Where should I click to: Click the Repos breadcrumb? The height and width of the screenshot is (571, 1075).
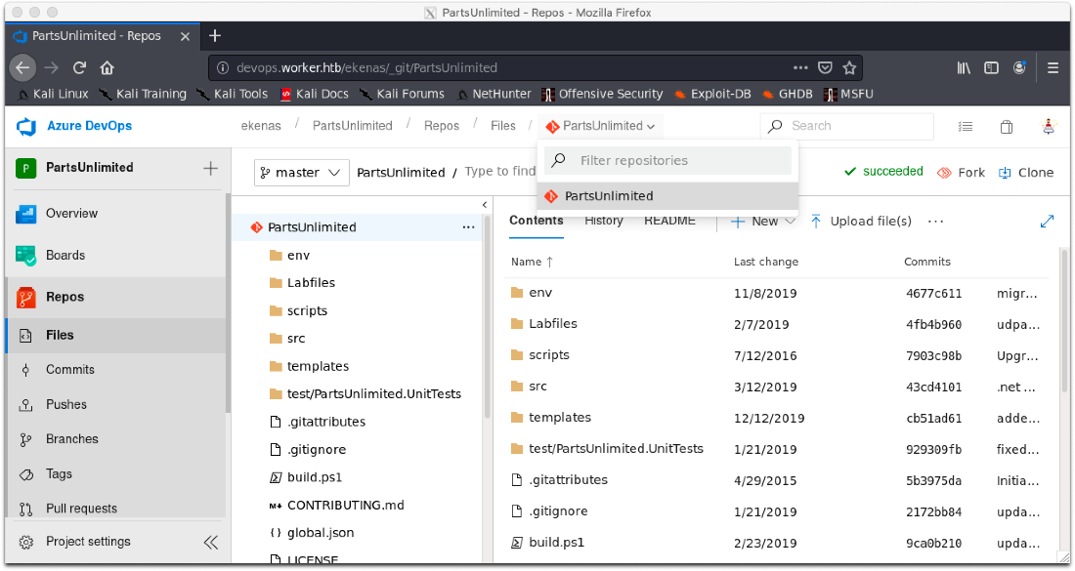(x=442, y=126)
